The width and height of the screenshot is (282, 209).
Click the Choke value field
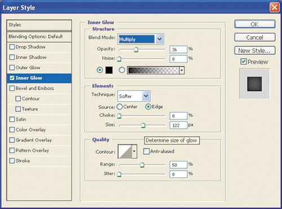coord(178,116)
